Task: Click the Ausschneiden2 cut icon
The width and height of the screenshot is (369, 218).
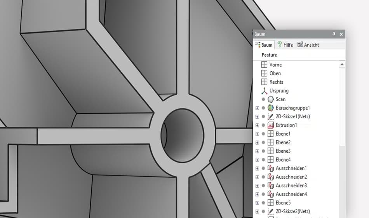Action: (271, 177)
